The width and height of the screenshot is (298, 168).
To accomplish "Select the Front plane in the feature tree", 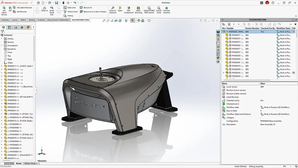I will pos(10,53).
